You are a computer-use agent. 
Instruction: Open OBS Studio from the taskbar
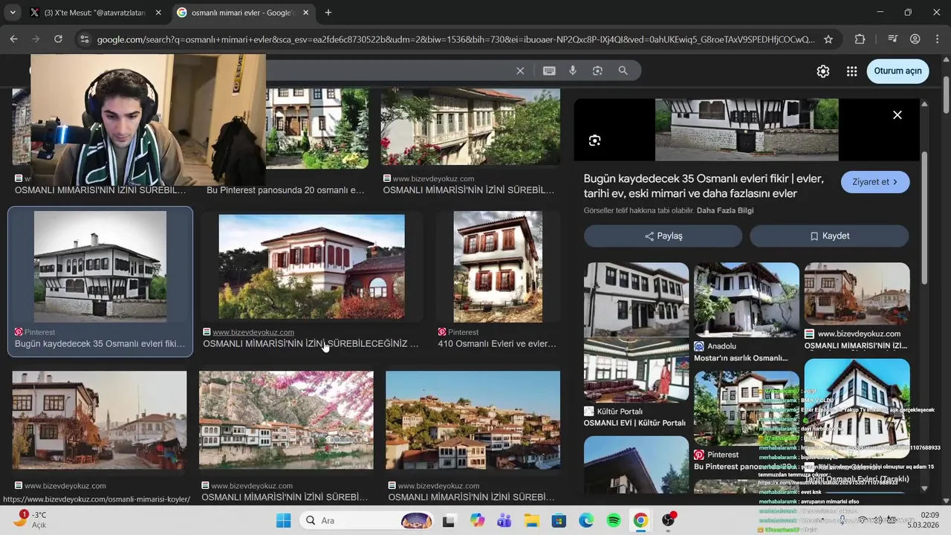(668, 520)
